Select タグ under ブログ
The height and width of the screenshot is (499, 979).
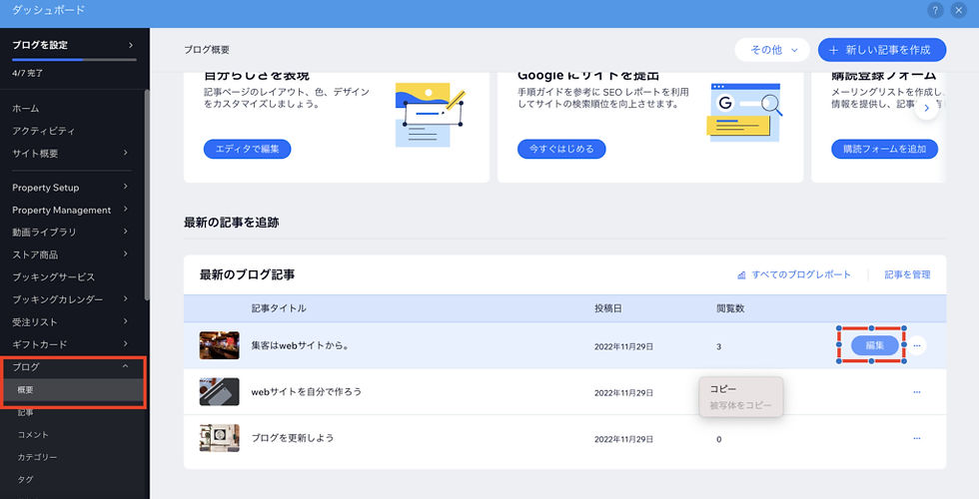click(x=26, y=480)
